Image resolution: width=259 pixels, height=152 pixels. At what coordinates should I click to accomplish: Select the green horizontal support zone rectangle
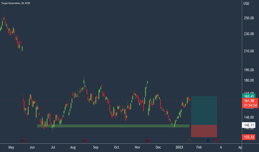pyautogui.click(x=113, y=126)
